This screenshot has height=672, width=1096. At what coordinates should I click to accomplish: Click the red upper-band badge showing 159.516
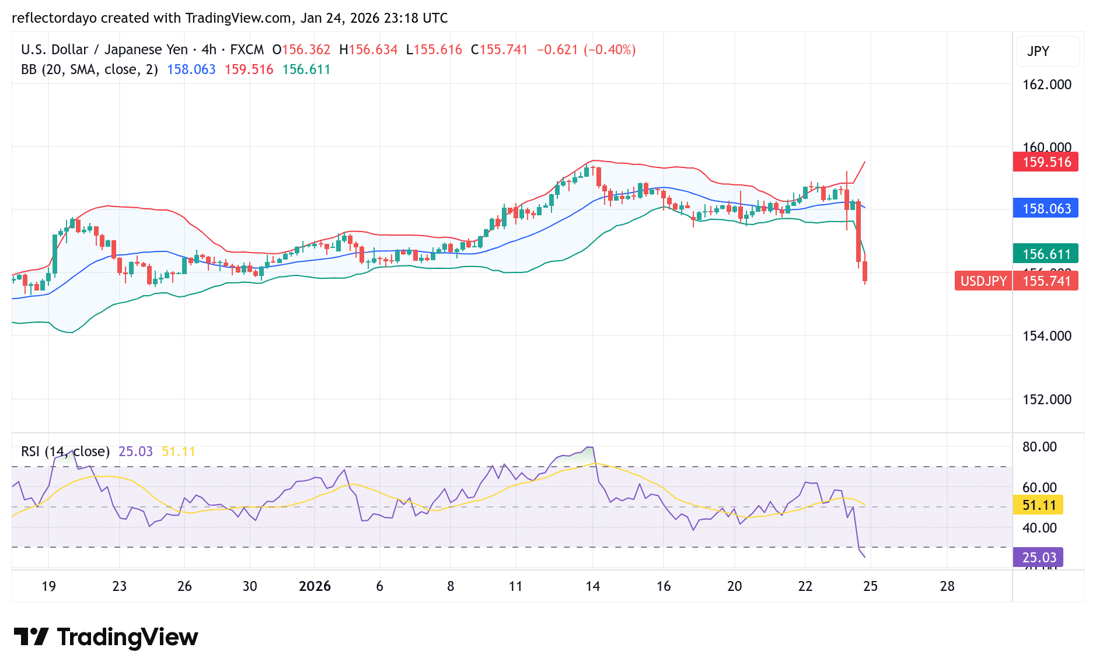[1045, 162]
